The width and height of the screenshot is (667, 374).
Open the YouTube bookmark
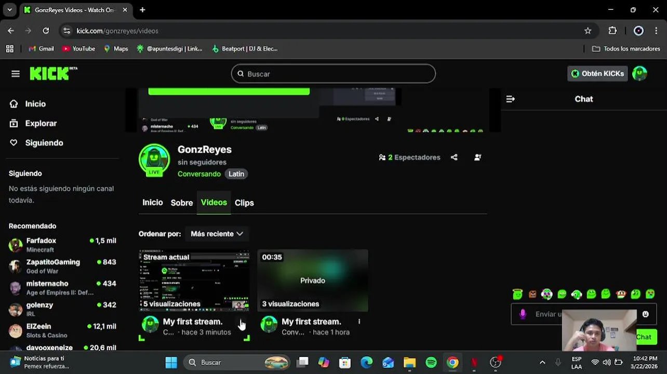coord(78,49)
